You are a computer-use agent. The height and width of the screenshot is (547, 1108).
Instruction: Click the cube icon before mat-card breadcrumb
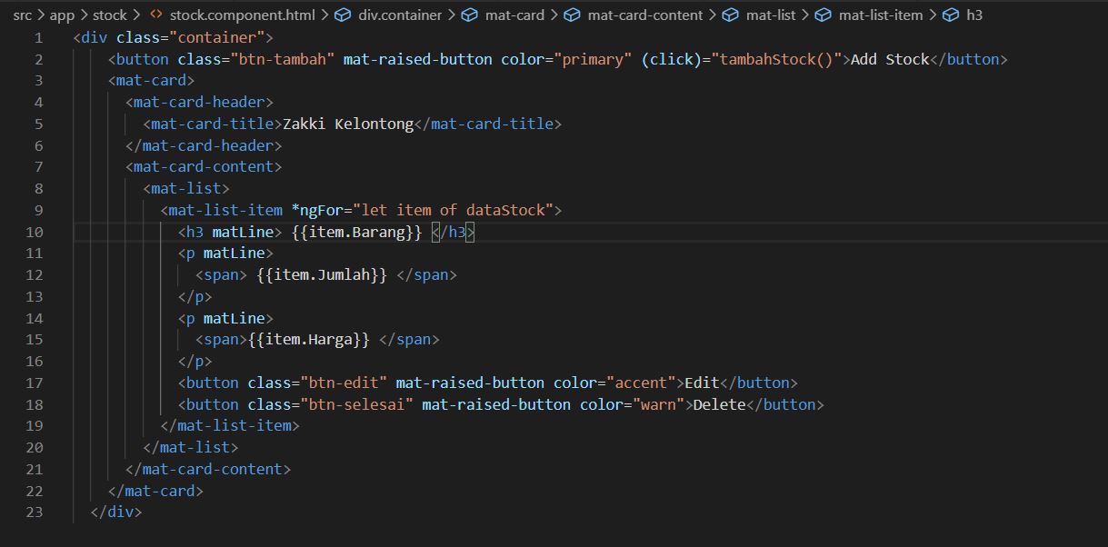pos(470,15)
